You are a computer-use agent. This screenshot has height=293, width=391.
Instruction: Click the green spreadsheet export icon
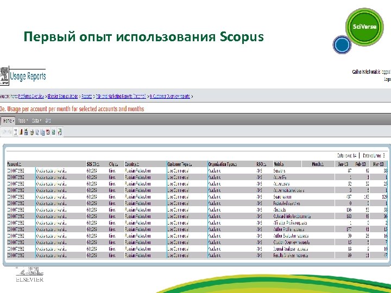[x=53, y=132]
